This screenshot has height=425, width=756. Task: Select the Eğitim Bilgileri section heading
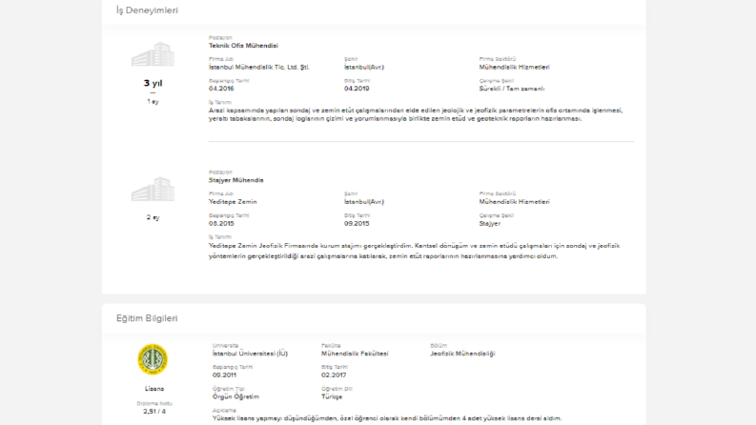coord(147,318)
